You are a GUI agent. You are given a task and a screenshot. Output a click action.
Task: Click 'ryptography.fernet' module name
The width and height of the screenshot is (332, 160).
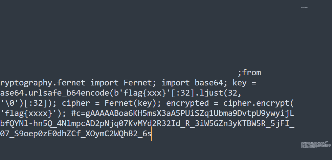click(43, 83)
